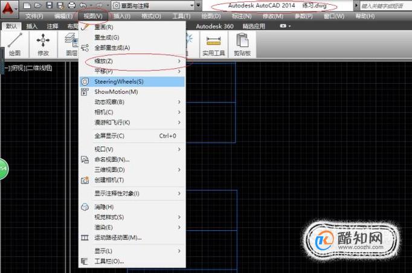Open the 帮助(H) menu

(365, 16)
